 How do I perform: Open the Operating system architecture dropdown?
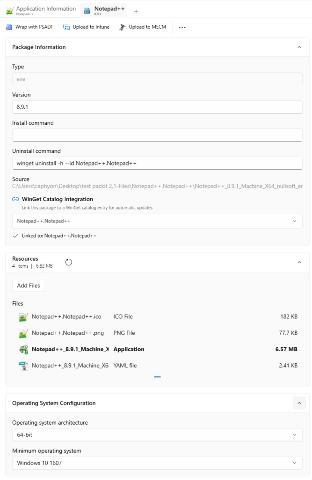(157, 435)
